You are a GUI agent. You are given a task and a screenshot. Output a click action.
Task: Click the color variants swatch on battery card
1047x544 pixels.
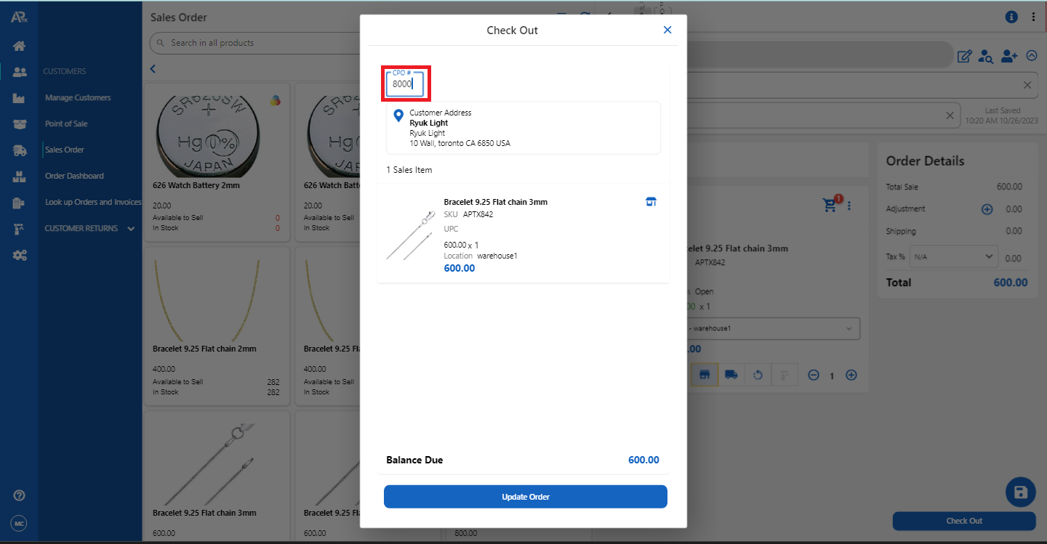coord(275,101)
